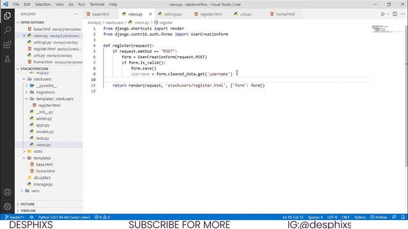Viewport: 408px width, 229px height.
Task: Open the notifications bell
Action: point(402,217)
